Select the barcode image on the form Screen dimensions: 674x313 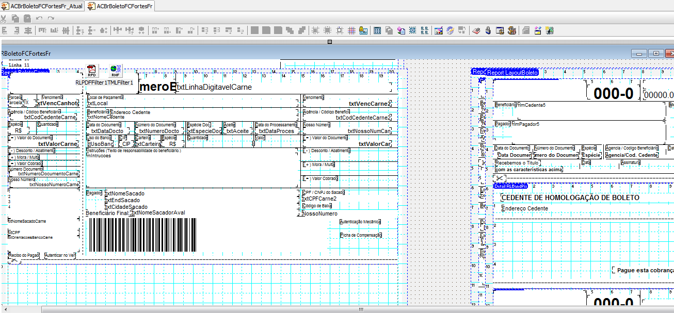pos(142,235)
